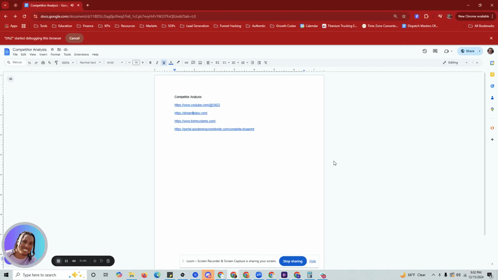Click the Decrease indent icon
The image size is (498, 280).
point(252,63)
